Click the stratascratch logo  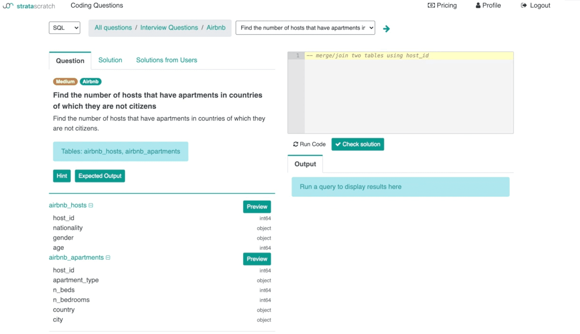[29, 5]
